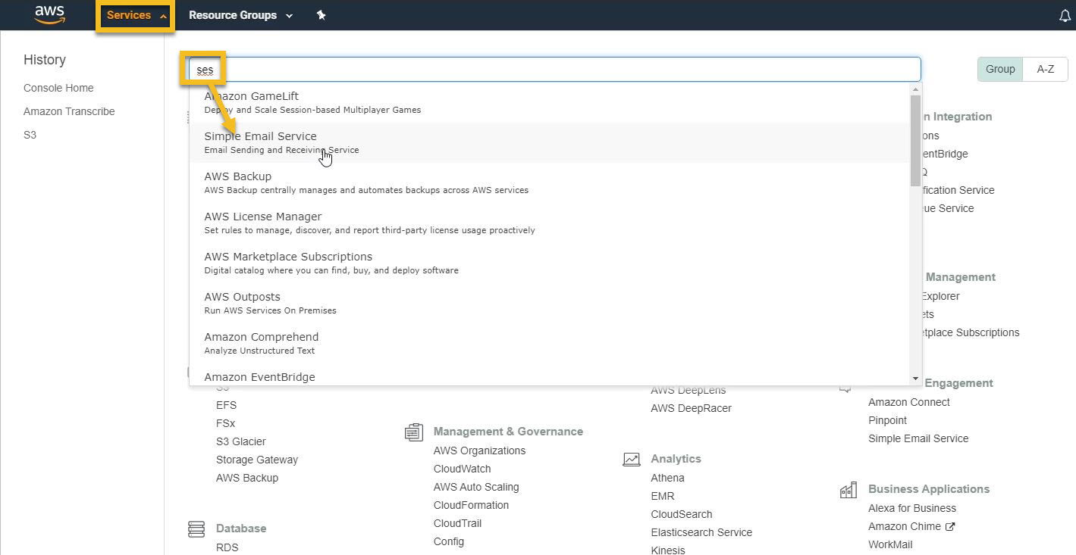Switch to Group view
1076x555 pixels.
1000,69
